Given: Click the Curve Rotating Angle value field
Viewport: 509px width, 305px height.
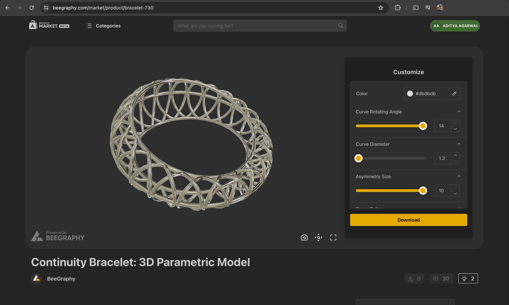Looking at the screenshot, I should [443, 126].
